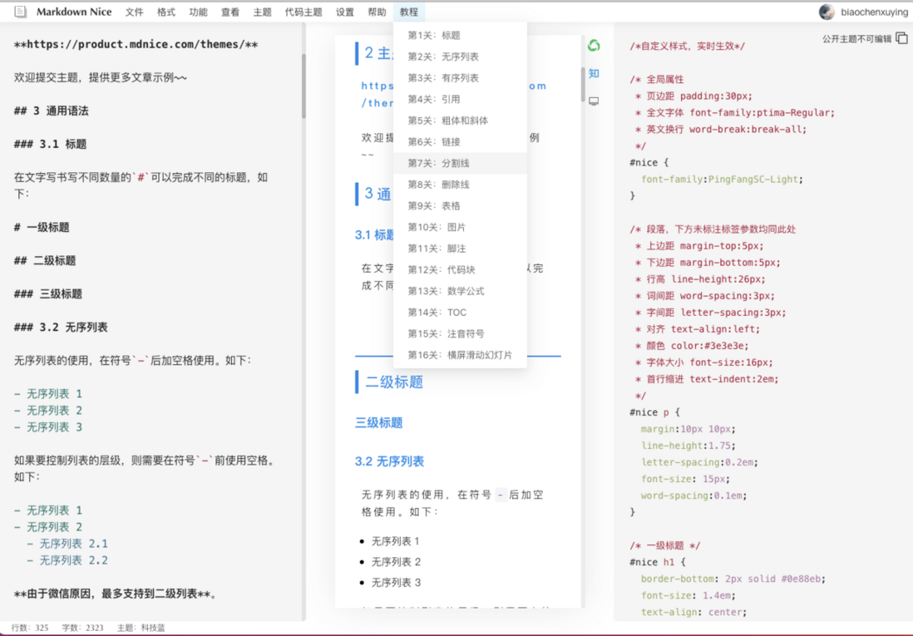Click the 公开主题不可编辑 label
Viewport: 913px width, 636px height.
856,38
